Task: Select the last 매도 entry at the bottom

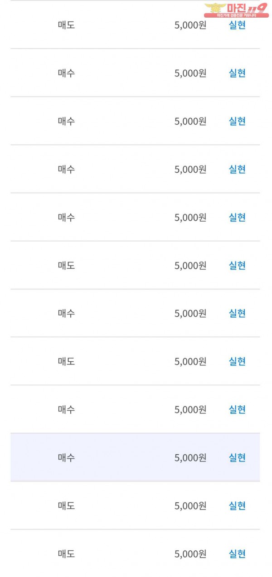Action: tap(66, 554)
